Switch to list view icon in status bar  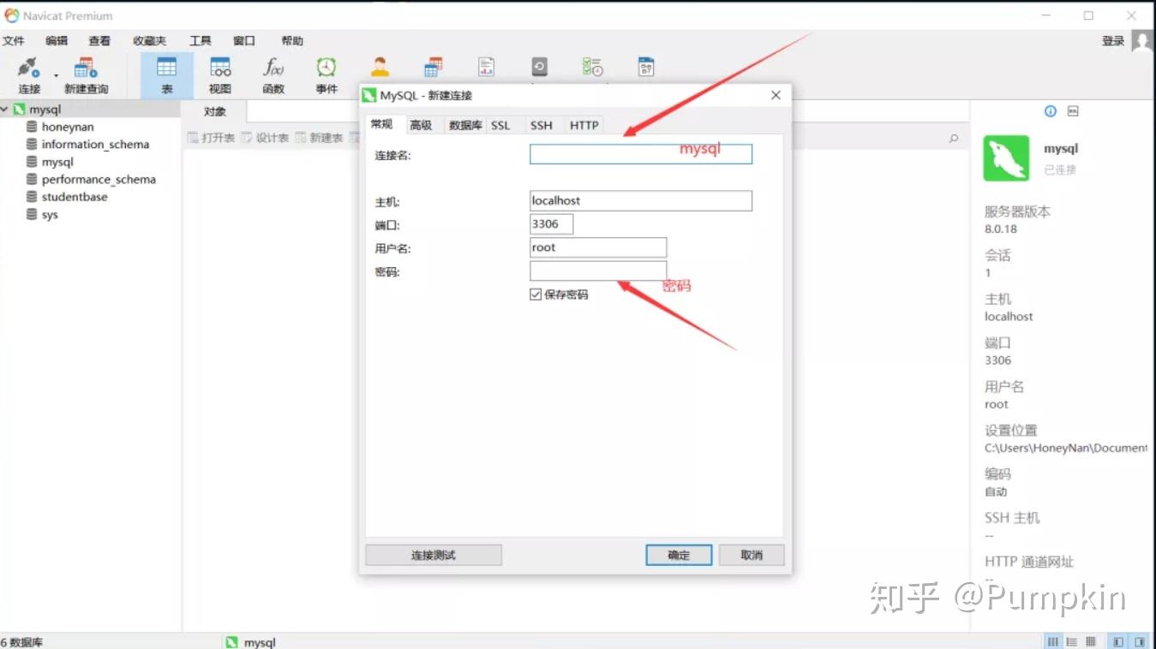[1072, 642]
